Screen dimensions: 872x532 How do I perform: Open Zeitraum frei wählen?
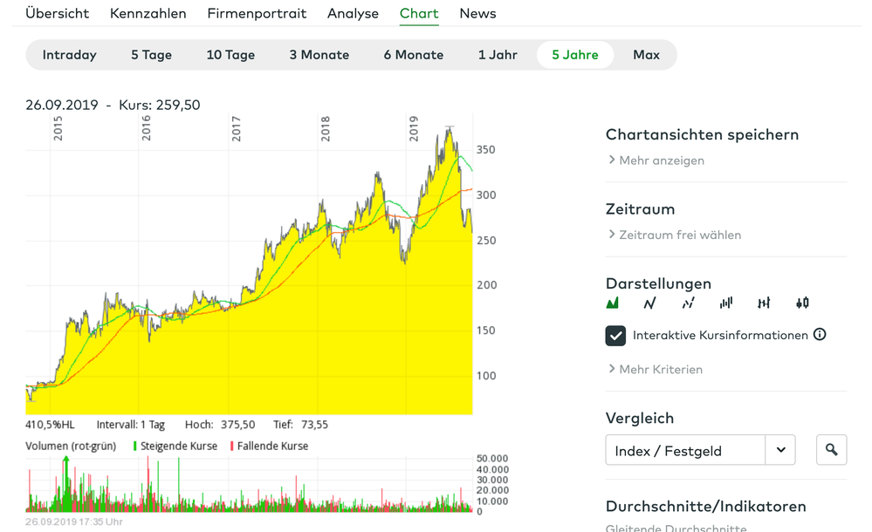tap(676, 235)
